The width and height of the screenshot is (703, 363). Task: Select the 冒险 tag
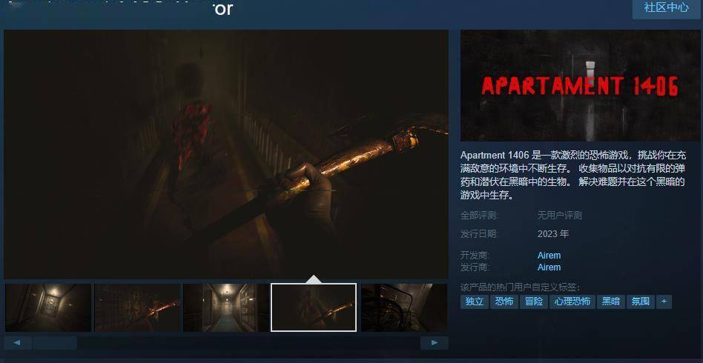coord(534,302)
